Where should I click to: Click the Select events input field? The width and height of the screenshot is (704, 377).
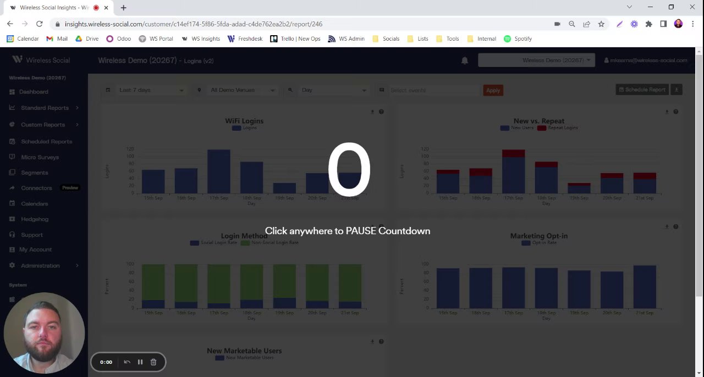pyautogui.click(x=434, y=90)
